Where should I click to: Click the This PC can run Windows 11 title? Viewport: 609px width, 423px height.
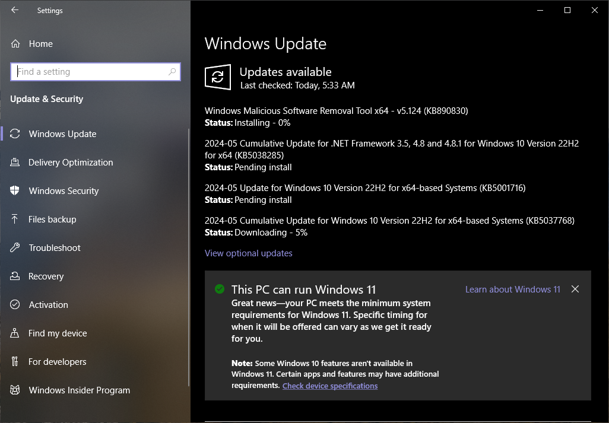click(x=304, y=290)
